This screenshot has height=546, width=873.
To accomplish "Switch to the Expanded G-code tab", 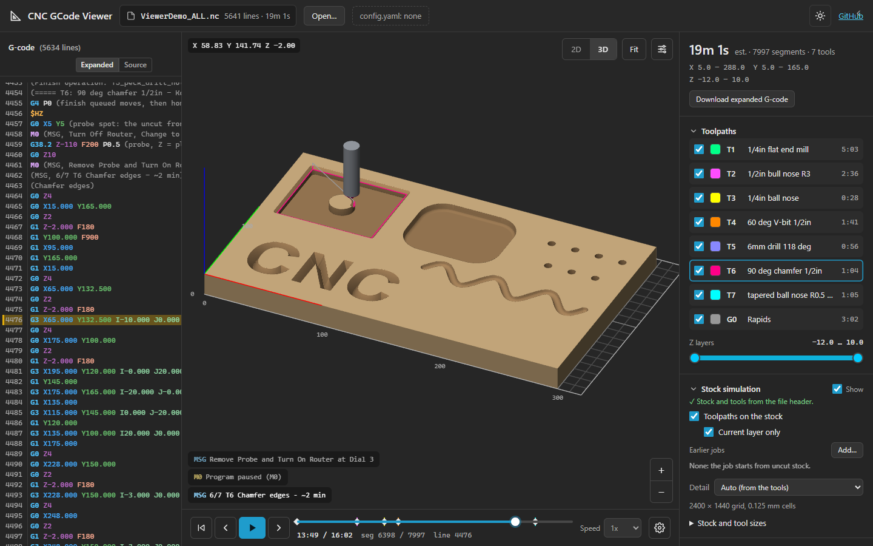I will (x=97, y=65).
